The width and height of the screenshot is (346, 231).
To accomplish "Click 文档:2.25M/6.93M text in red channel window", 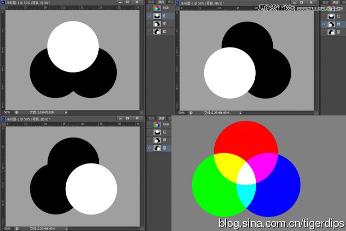I will click(42, 112).
